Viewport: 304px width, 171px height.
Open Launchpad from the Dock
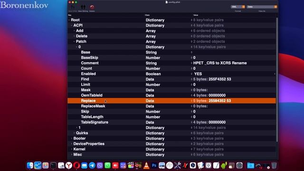coord(46,166)
